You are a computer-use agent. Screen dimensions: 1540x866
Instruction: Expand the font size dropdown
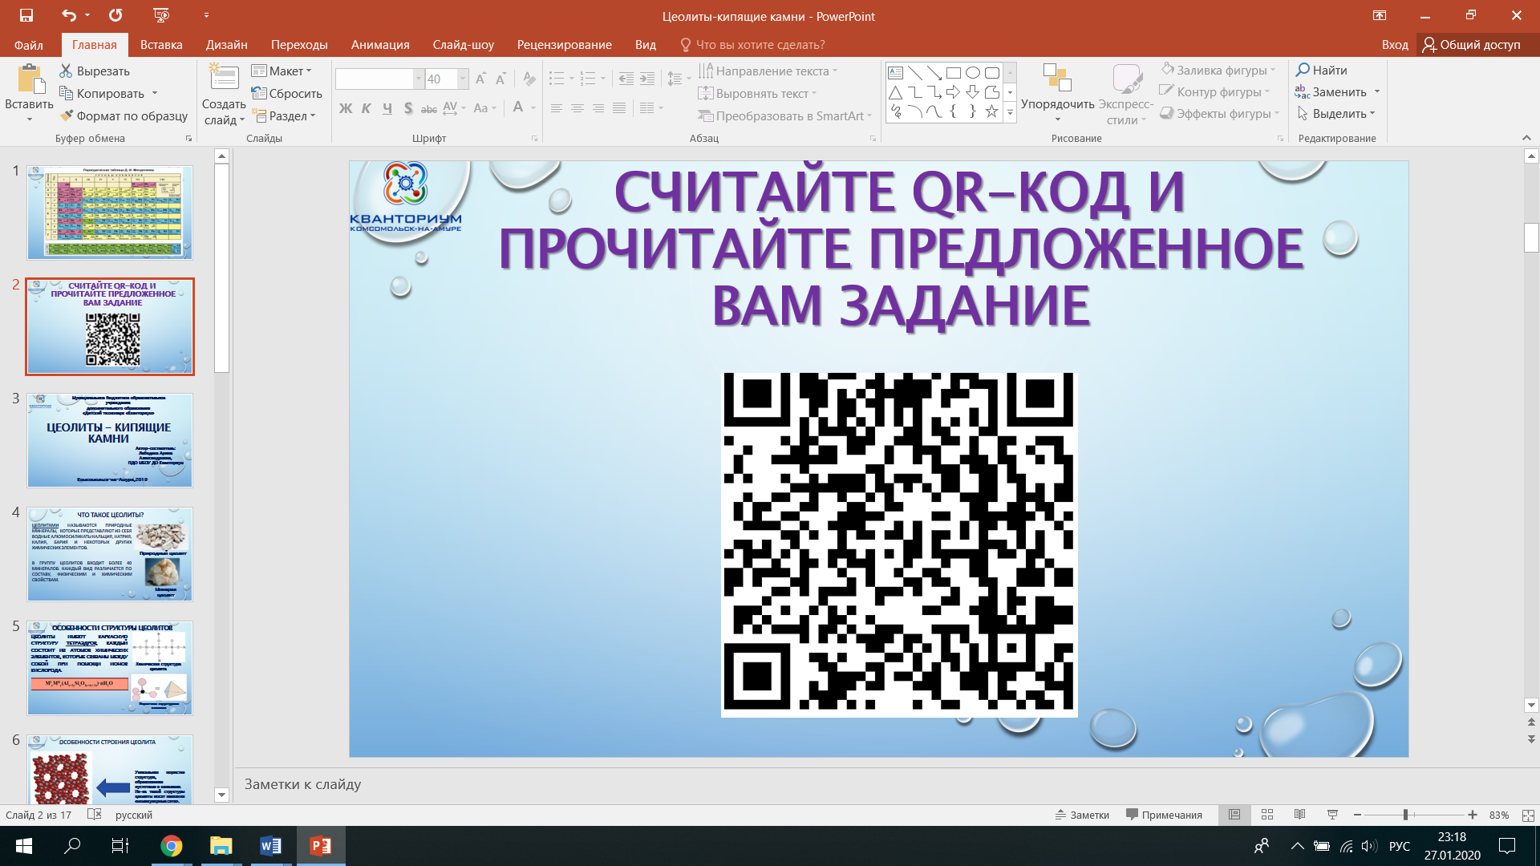click(463, 79)
